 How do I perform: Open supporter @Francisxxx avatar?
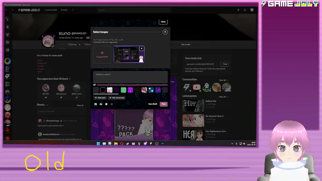point(61,88)
